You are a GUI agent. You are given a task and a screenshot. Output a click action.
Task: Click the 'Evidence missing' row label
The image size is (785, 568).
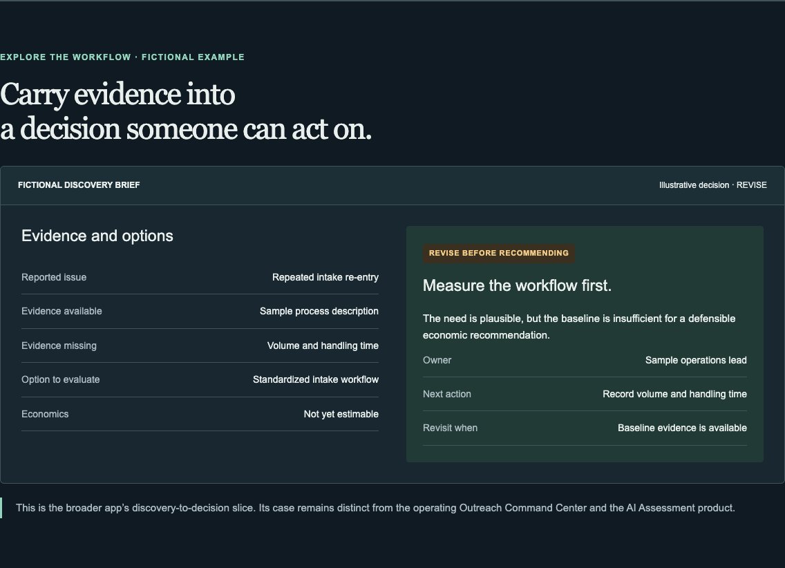59,345
